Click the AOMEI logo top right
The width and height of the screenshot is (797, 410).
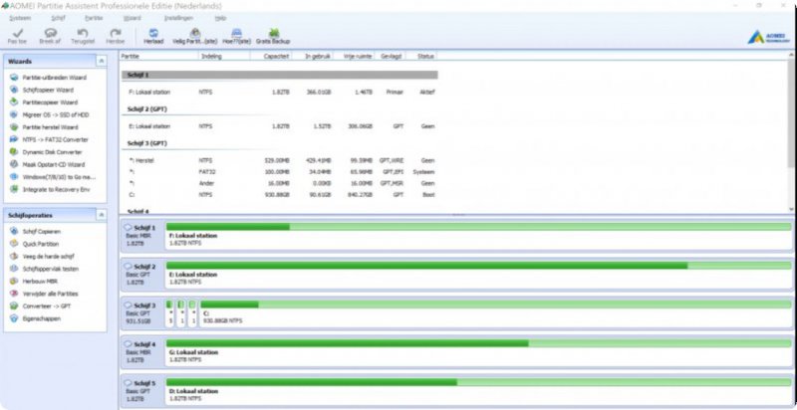point(768,37)
